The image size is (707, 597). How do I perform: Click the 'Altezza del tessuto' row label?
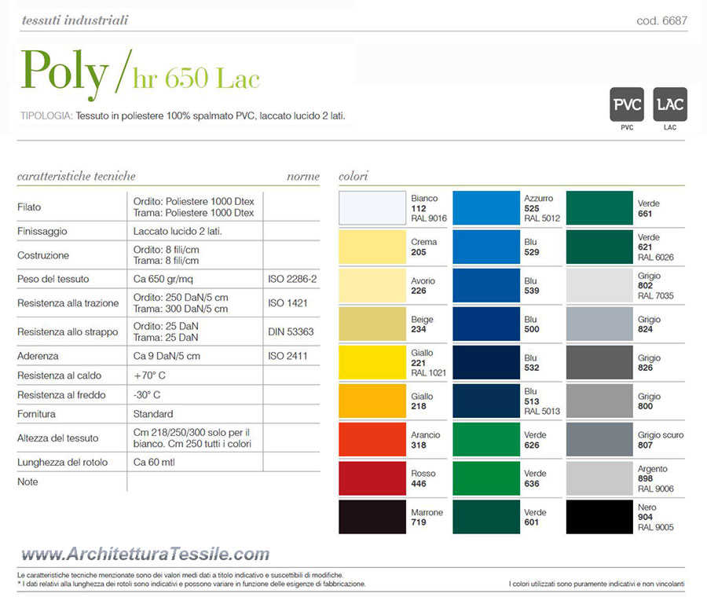tap(57, 438)
